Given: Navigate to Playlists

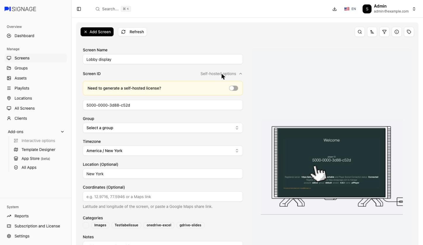Looking at the screenshot, I should 36,88.
